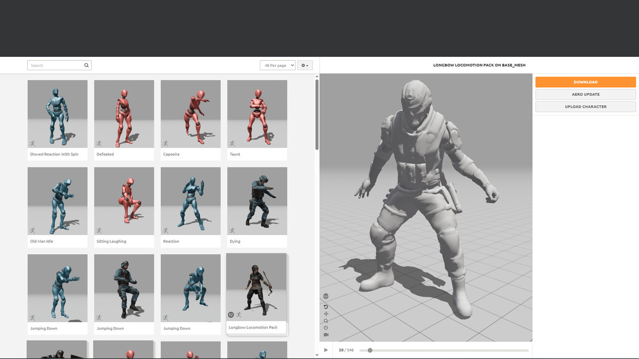Click the animation list vertical scrollbar
The image size is (639, 359).
pyautogui.click(x=317, y=114)
